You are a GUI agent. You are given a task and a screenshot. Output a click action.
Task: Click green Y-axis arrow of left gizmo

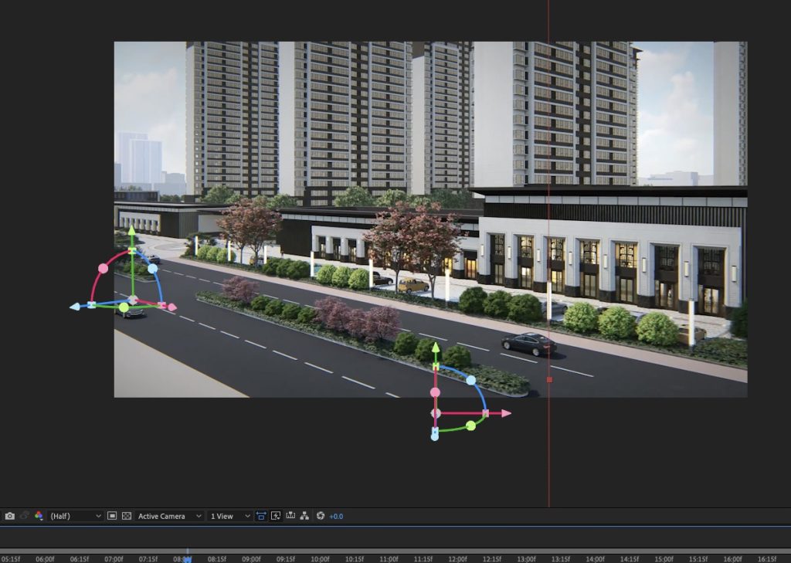(131, 230)
